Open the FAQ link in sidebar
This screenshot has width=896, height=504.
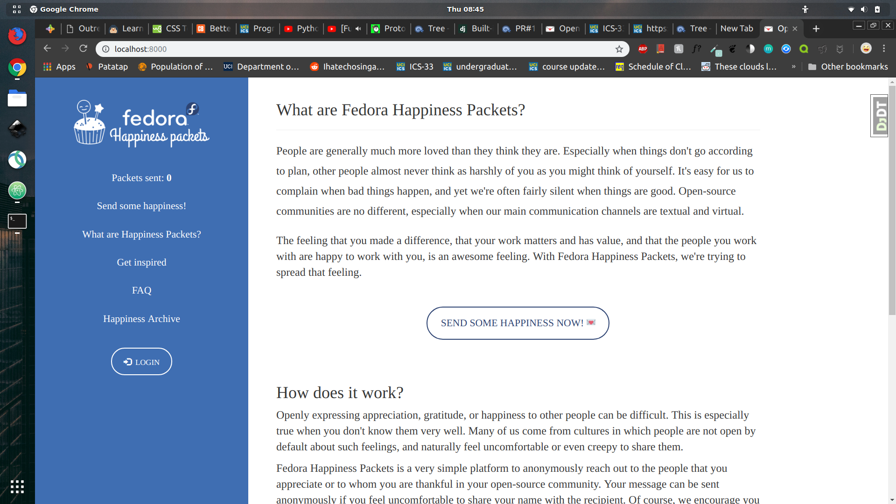[141, 290]
